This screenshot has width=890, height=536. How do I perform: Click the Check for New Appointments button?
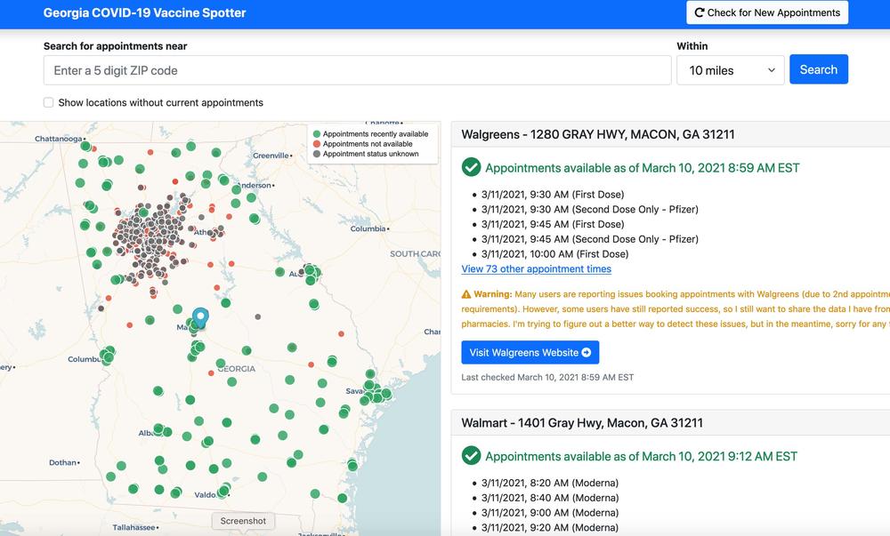coord(767,12)
